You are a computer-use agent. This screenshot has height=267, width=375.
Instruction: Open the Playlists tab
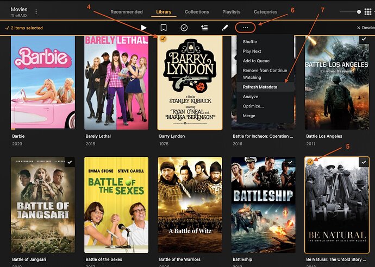[x=232, y=12]
